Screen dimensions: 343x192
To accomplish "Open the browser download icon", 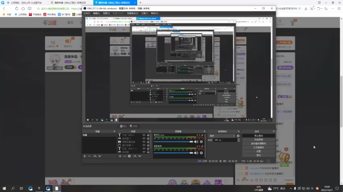I will point(306,9).
